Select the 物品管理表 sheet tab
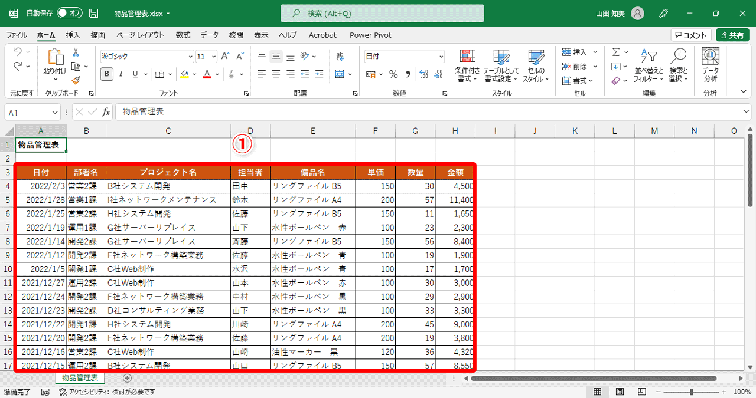 (x=80, y=378)
